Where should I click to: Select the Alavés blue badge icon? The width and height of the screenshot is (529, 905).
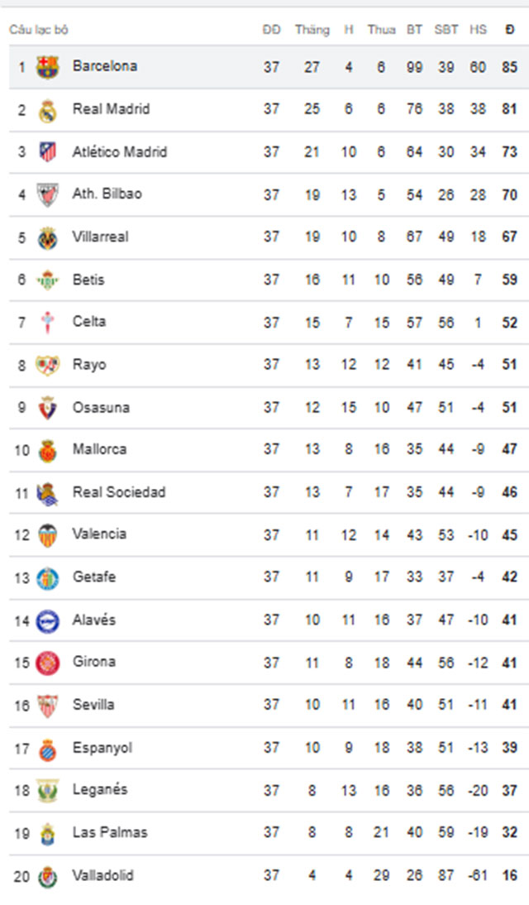point(47,620)
